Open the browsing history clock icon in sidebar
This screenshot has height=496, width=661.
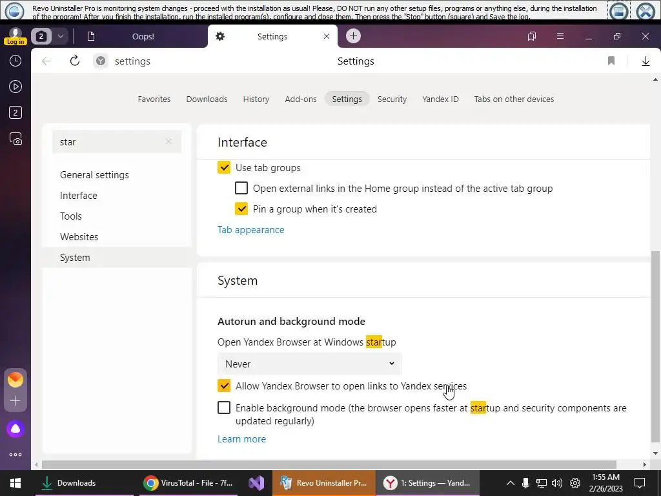click(x=15, y=61)
